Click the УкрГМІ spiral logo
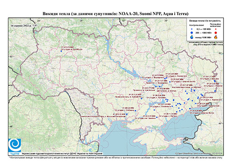This screenshot has width=231, height=164. 15,145
